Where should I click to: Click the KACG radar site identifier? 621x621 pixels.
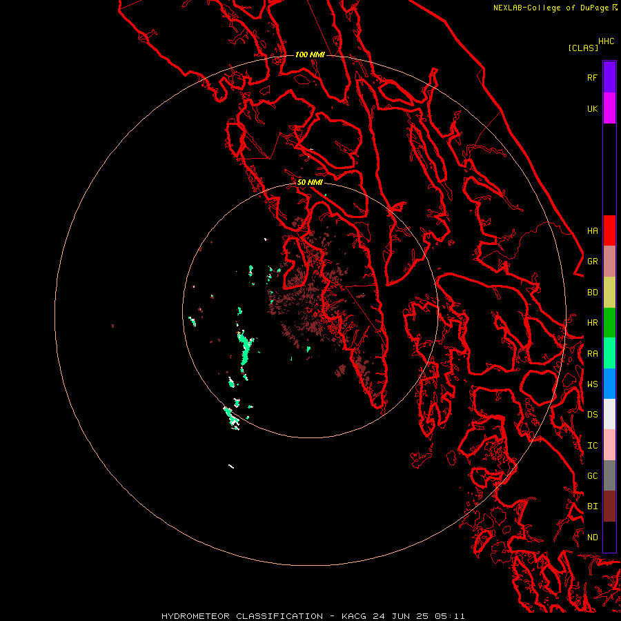[354, 616]
